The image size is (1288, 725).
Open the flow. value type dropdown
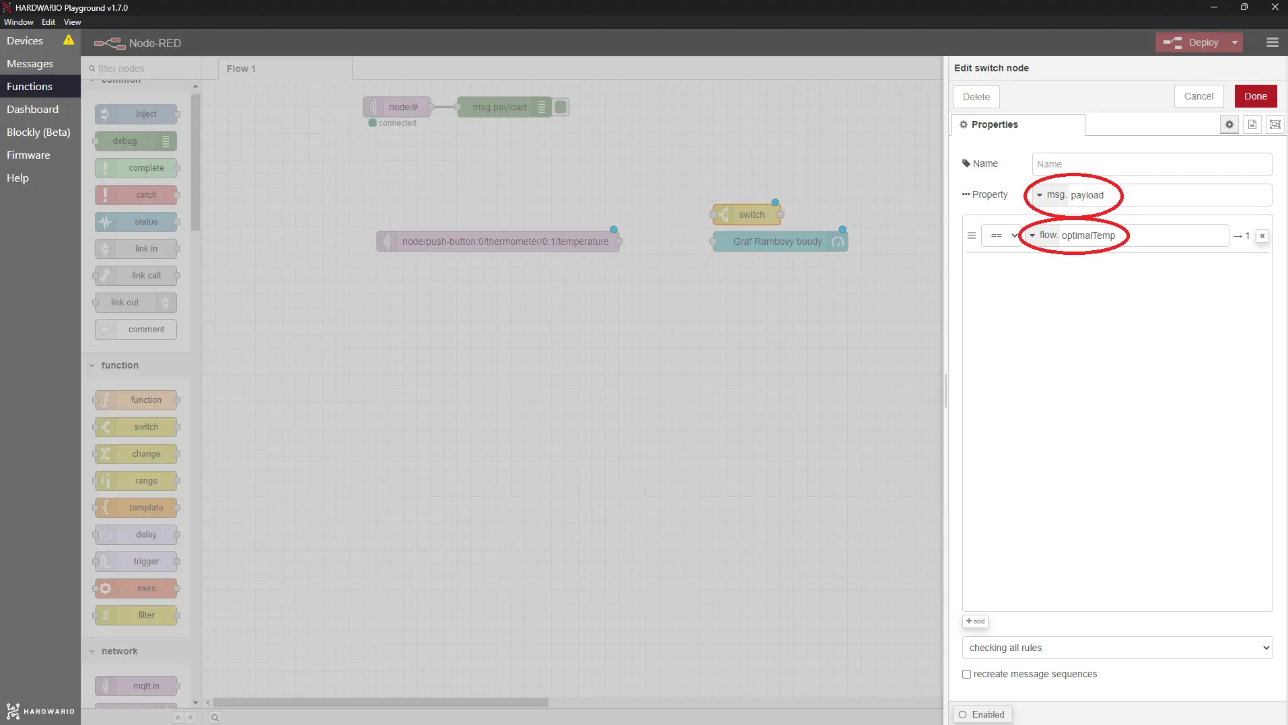click(x=1042, y=235)
